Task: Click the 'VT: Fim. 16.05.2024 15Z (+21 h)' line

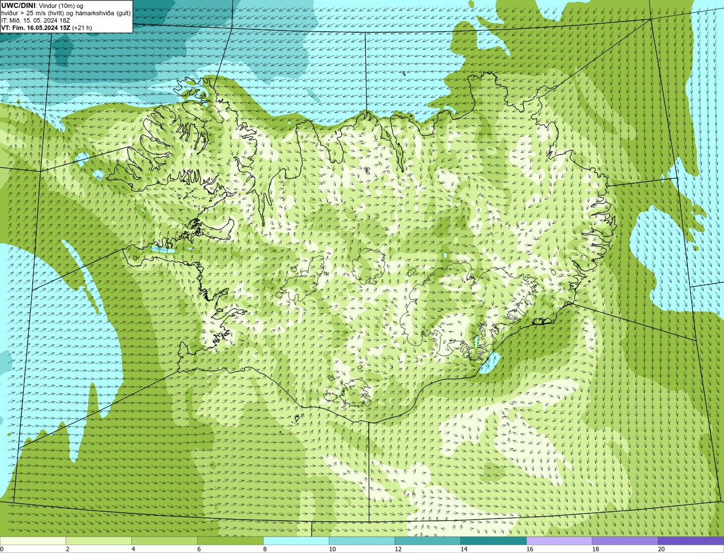Action: 47,28
